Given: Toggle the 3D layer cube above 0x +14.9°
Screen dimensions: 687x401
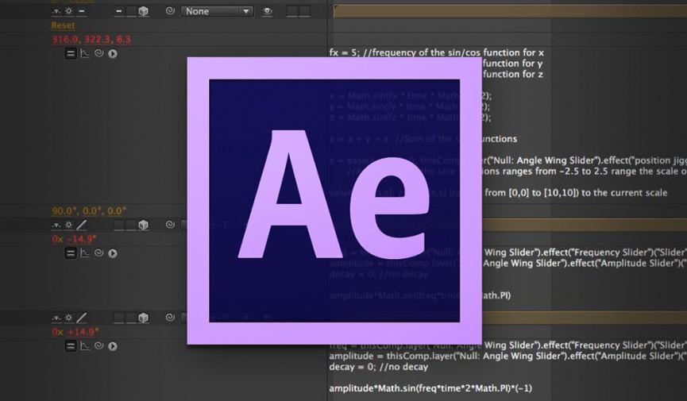Looking at the screenshot, I should pyautogui.click(x=143, y=318).
